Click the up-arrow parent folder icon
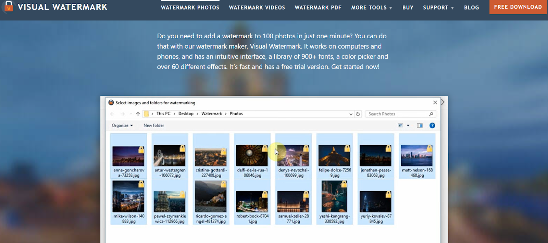Viewport: 548px width, 243px height. 138,114
